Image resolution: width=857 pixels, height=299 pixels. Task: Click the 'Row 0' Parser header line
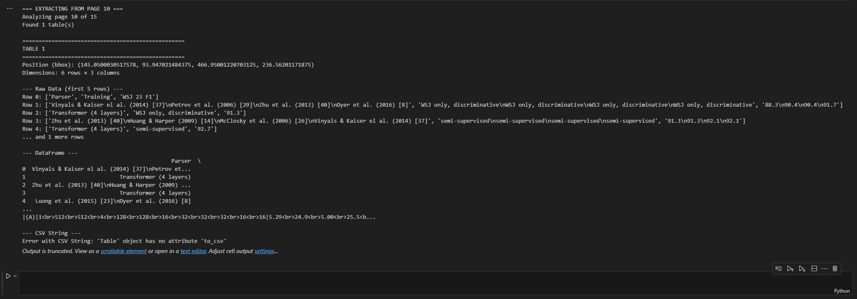point(91,97)
